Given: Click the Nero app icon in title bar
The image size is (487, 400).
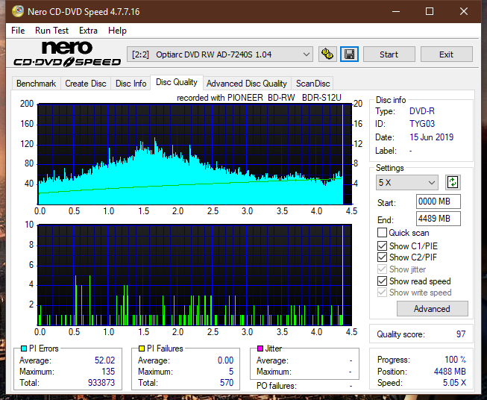Looking at the screenshot, I should [17, 11].
